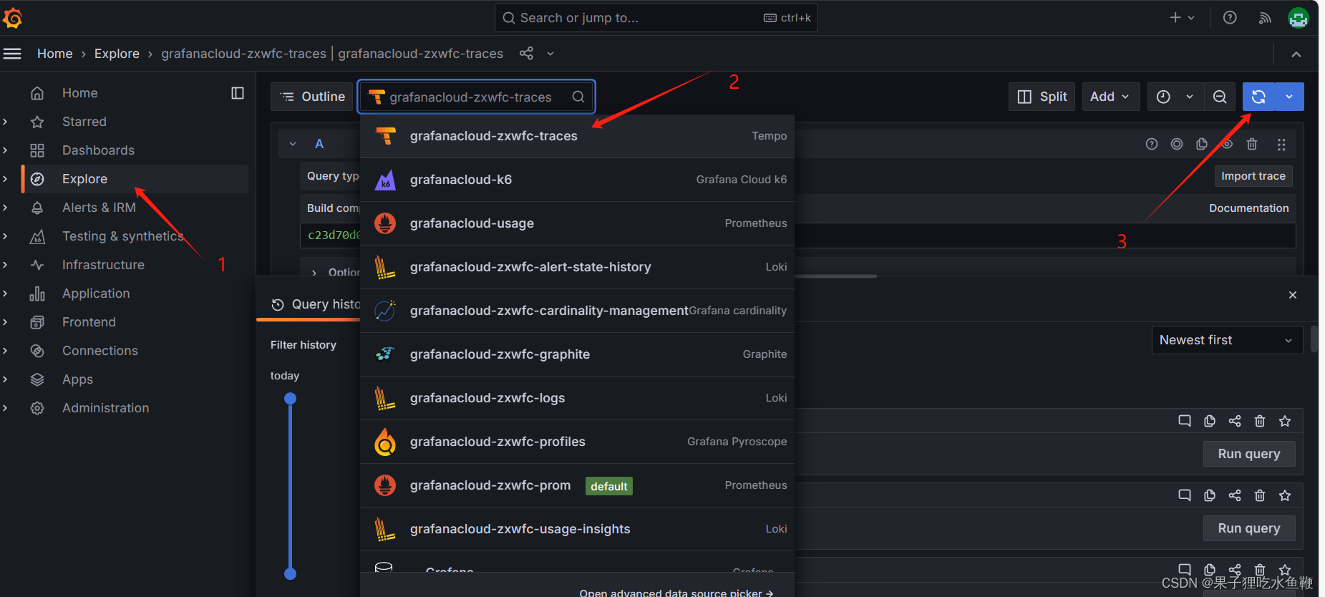Image resolution: width=1325 pixels, height=597 pixels.
Task: Collapse the top toolbar with the up chevron
Action: (1296, 54)
